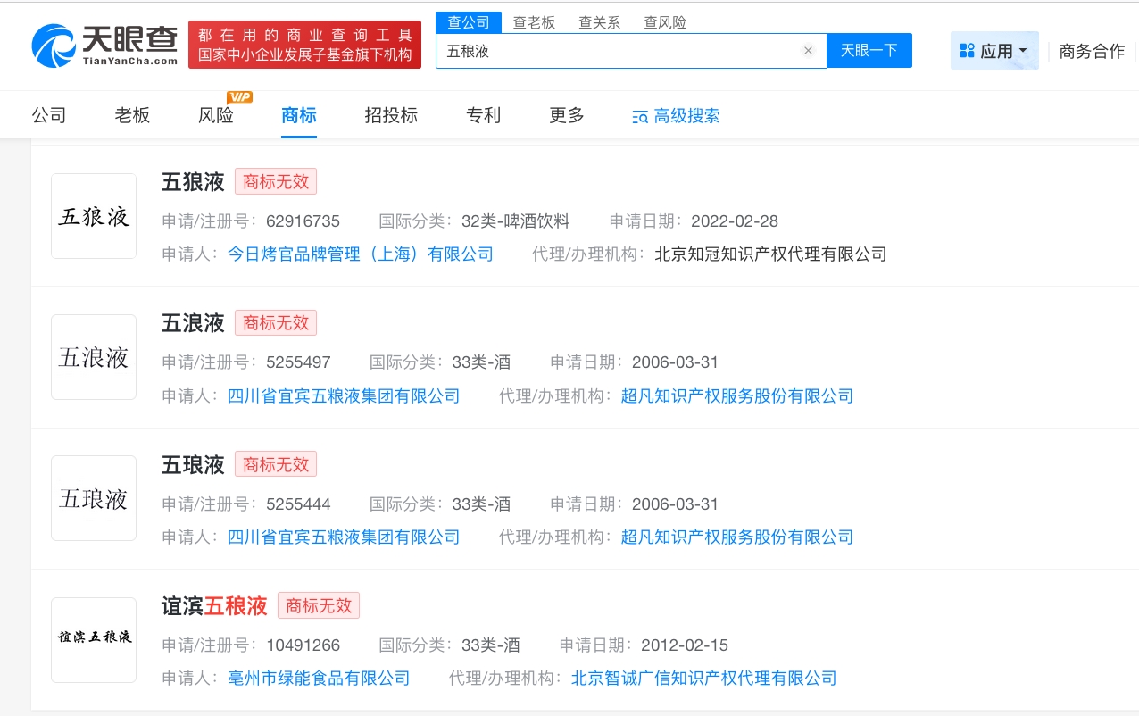The height and width of the screenshot is (716, 1139).
Task: Open 高级搜索 advanced search
Action: 676,116
